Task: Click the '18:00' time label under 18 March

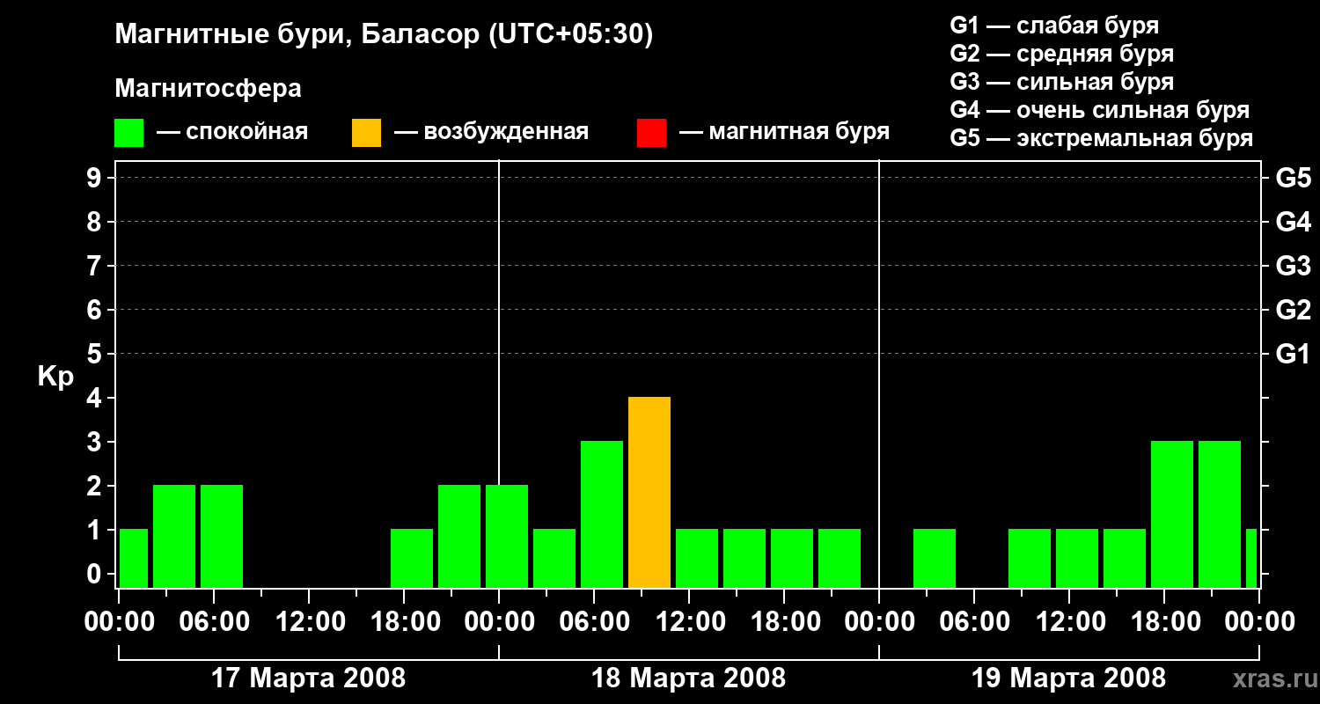Action: coord(785,622)
